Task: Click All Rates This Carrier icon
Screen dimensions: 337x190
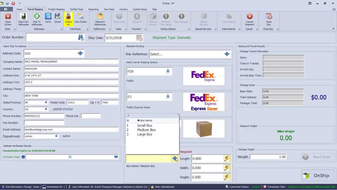Action: click(x=166, y=19)
